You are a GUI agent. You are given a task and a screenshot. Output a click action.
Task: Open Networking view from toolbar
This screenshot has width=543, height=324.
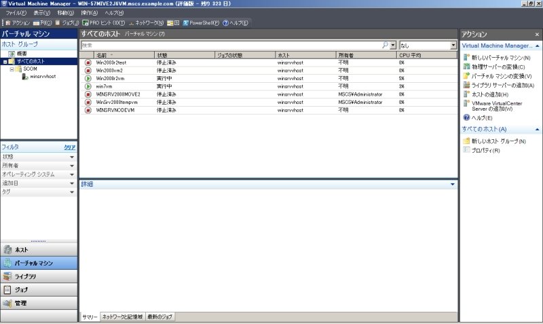tap(146, 23)
